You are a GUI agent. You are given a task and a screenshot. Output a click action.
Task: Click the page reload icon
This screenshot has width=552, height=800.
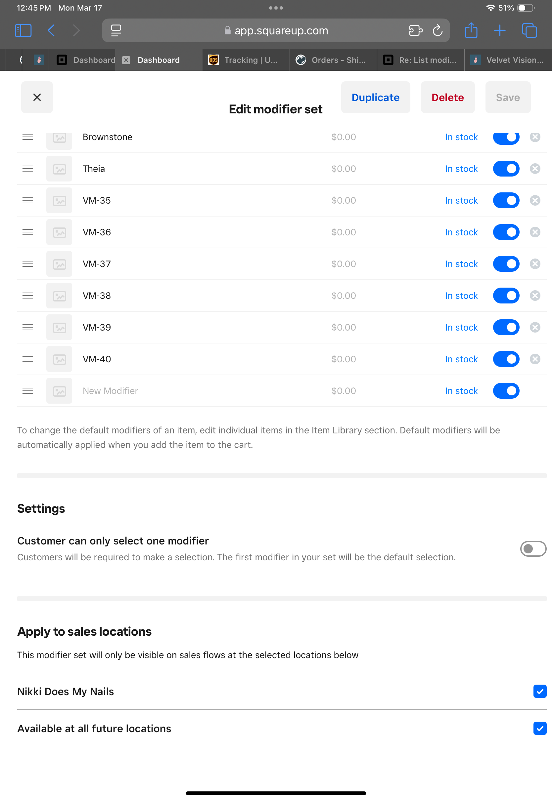437,30
